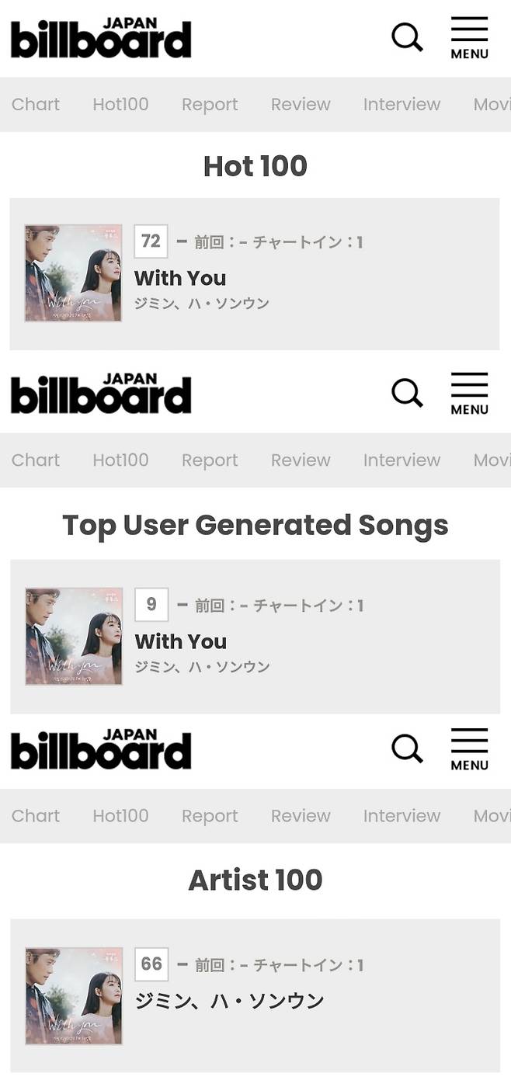Screen dimensions: 511x1080
Task: Select Interview tab above the Artist 100 heading
Action: click(401, 815)
